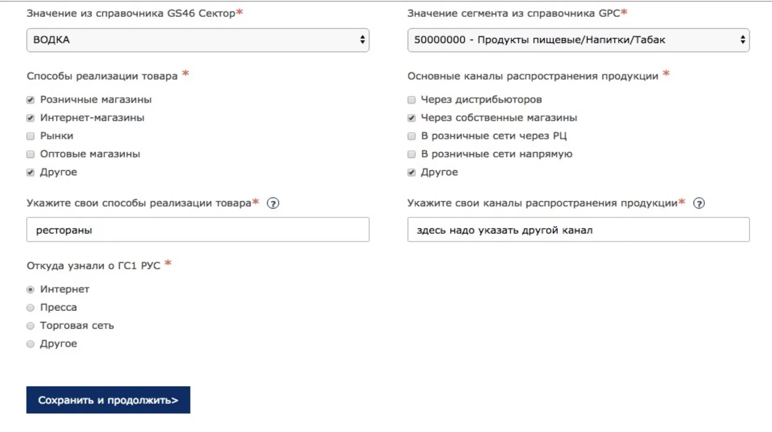Select Другое under Откуда узнали о ГС1
Viewport: 772px width, 432px height.
click(30, 344)
